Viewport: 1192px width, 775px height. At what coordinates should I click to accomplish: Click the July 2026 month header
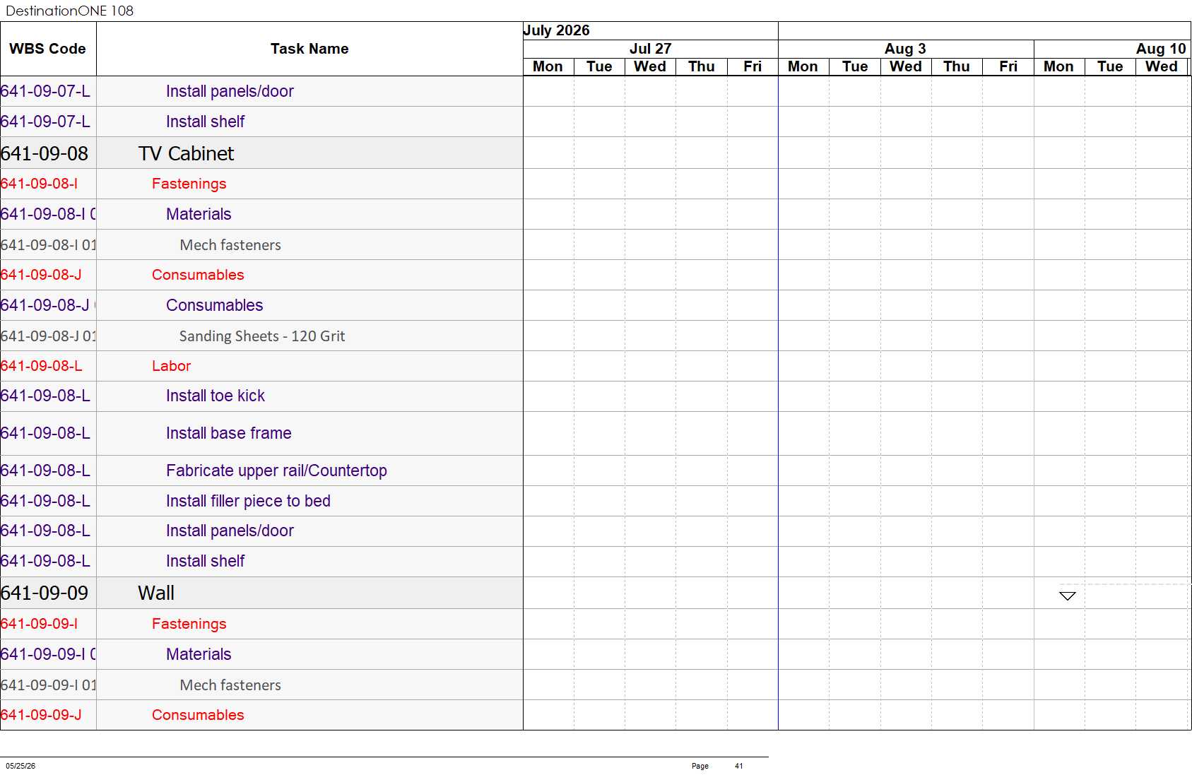(556, 30)
